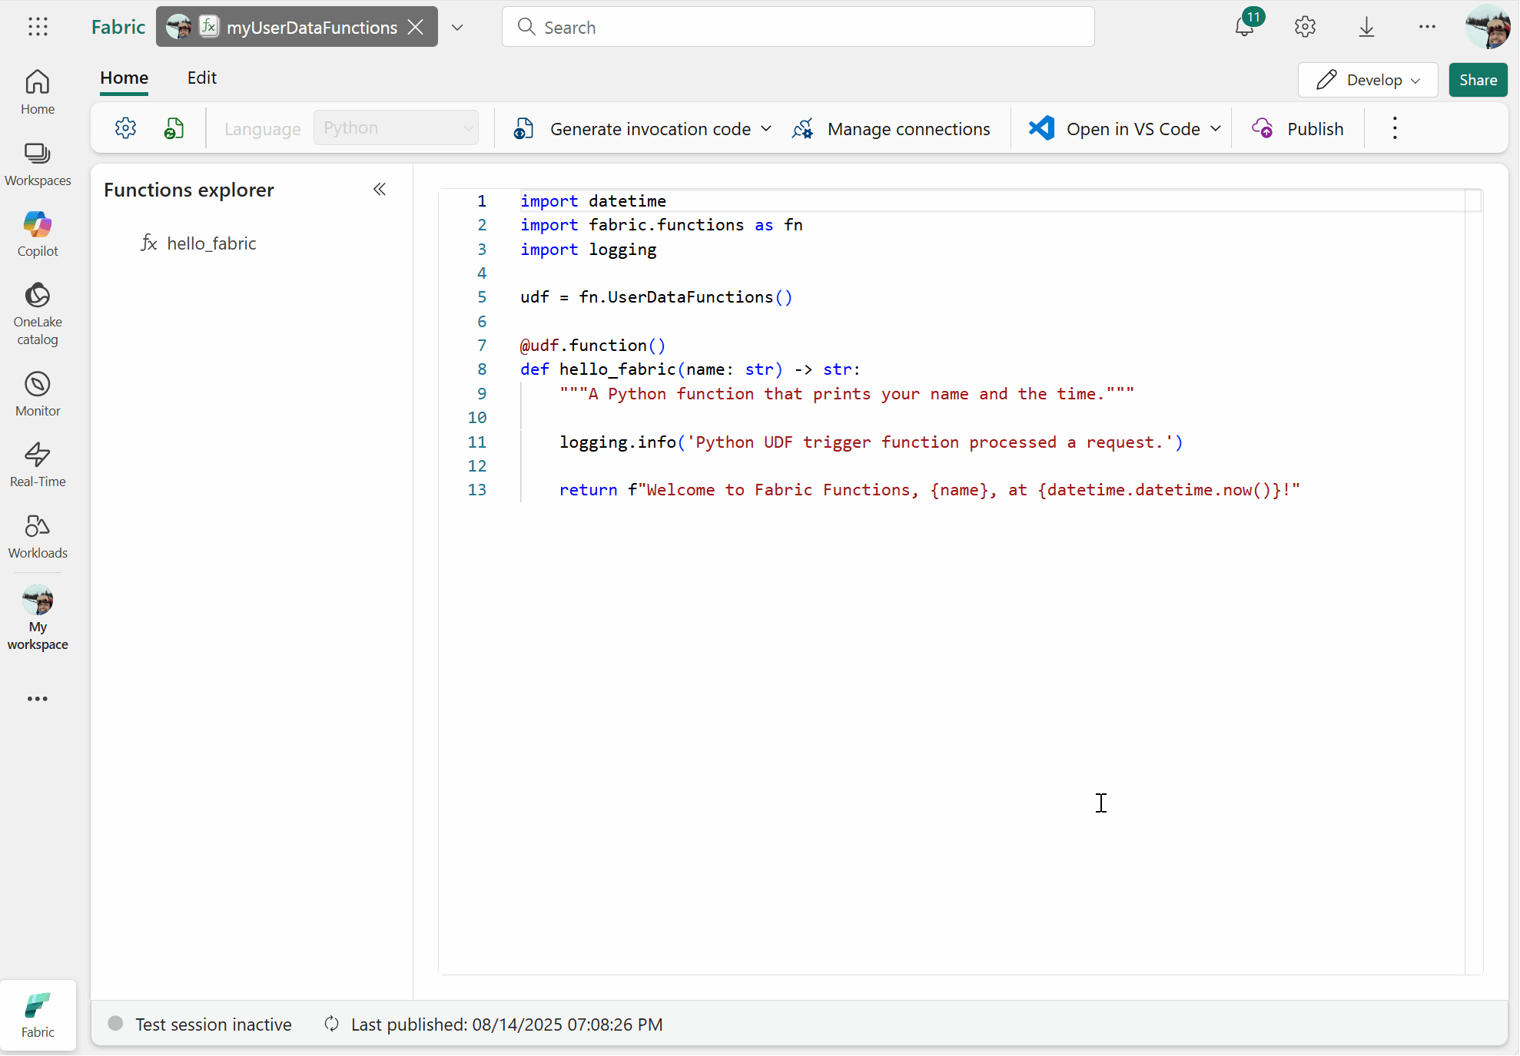Expand the item switcher chevron beside myUserDataFunctions
Screen dimensions: 1520x1056
point(457,27)
